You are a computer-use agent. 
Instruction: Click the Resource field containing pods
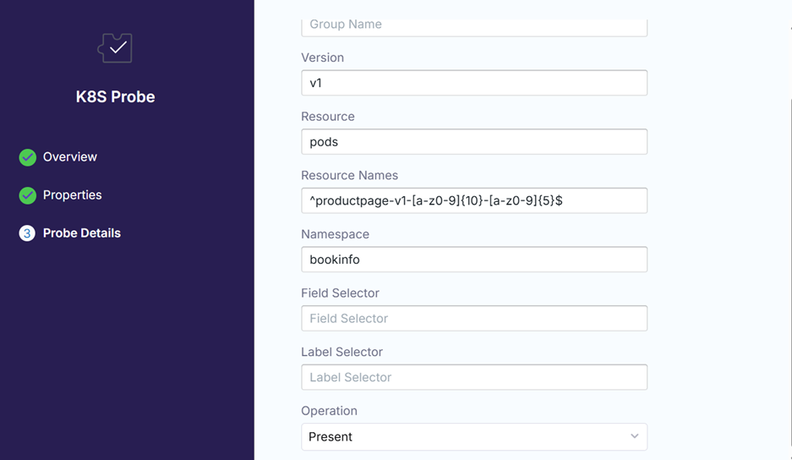[x=473, y=142]
